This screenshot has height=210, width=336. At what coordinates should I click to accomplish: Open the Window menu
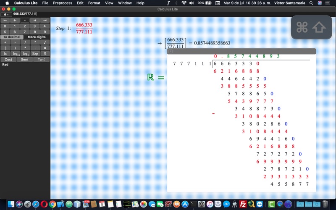[x=125, y=3]
